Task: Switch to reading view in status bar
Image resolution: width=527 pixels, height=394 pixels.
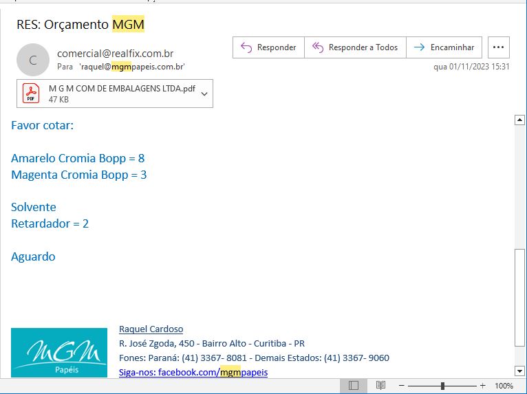Action: click(x=380, y=386)
